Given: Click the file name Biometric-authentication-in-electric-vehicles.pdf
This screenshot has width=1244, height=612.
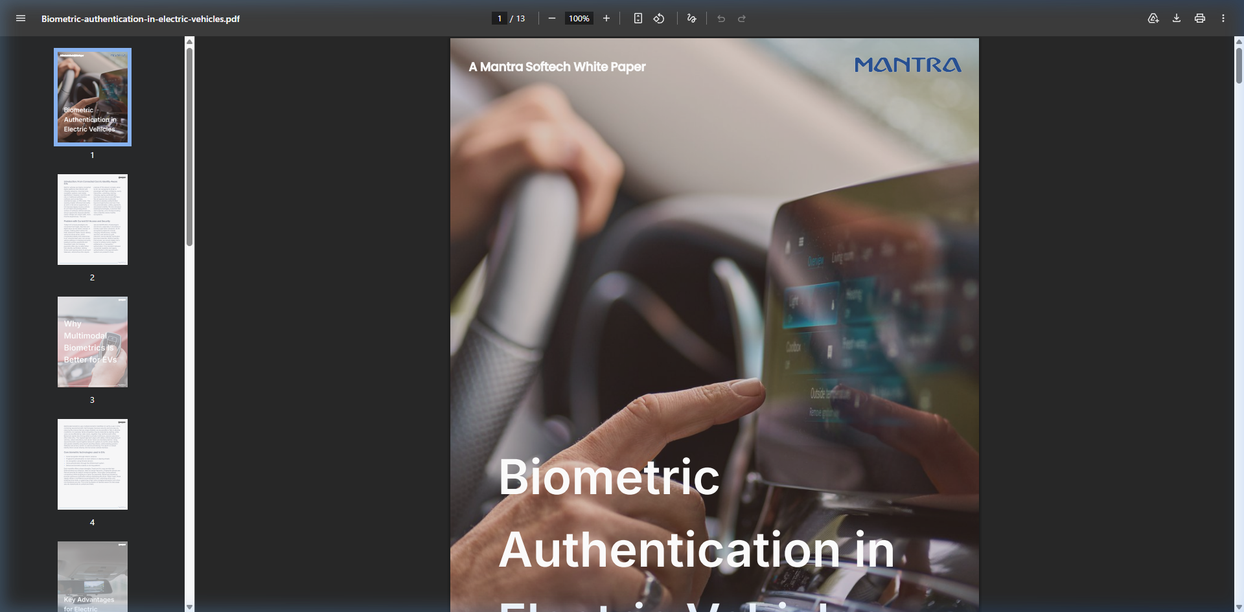Looking at the screenshot, I should pos(141,19).
